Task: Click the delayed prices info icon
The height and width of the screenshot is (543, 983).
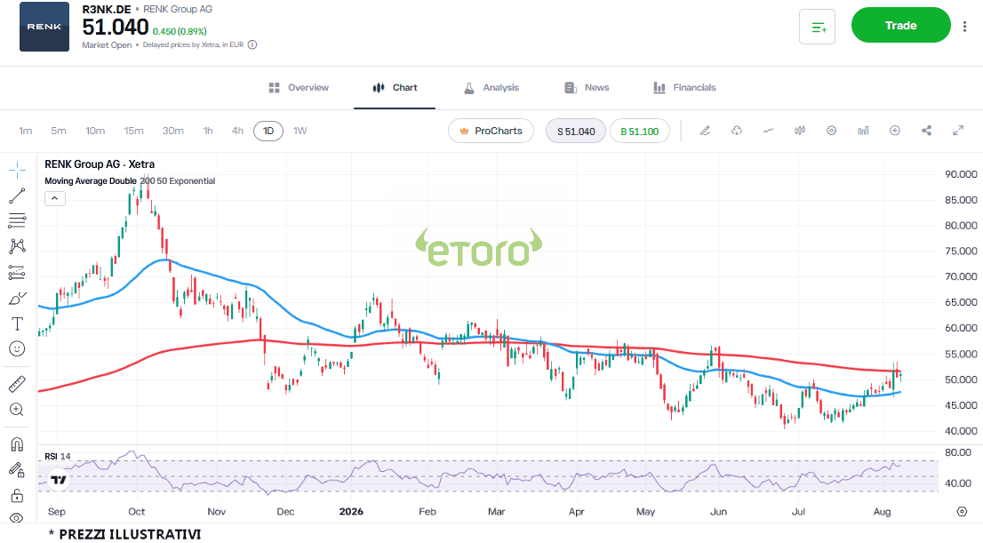Action: (252, 44)
